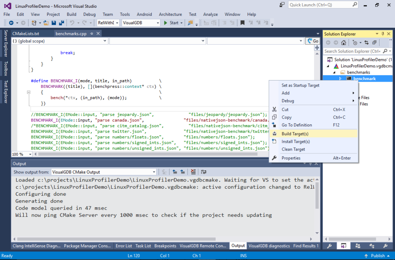Click Sync with Active Document in Solution Explorer
Viewport: 395px width, 260px height.
click(x=366, y=42)
